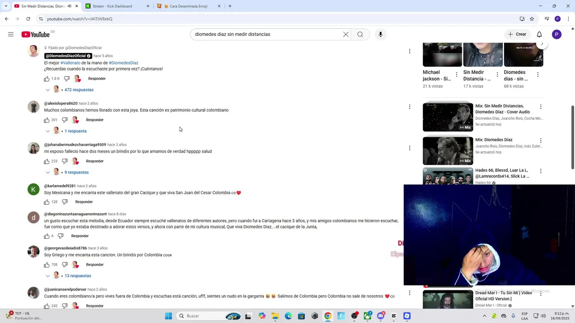
Task: Open the Windows Start menu
Action: [168, 316]
